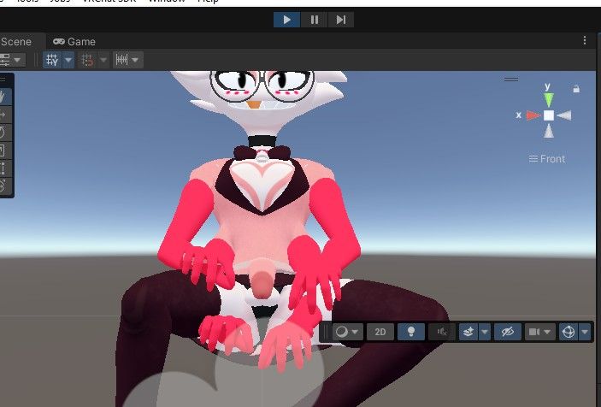
Task: Start Play mode with the Play button
Action: coord(286,20)
